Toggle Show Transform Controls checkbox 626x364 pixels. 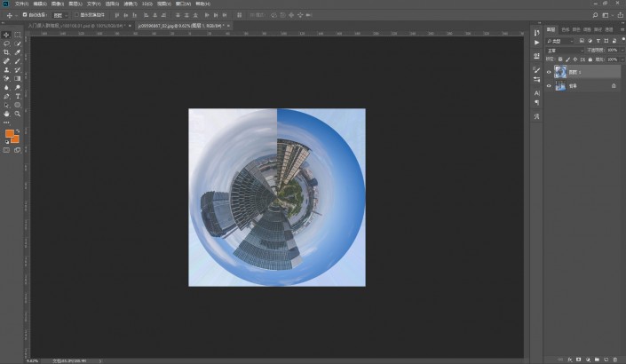click(x=76, y=15)
